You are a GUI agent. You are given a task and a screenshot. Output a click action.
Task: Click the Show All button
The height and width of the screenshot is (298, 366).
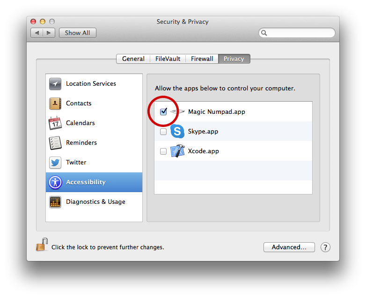[78, 33]
